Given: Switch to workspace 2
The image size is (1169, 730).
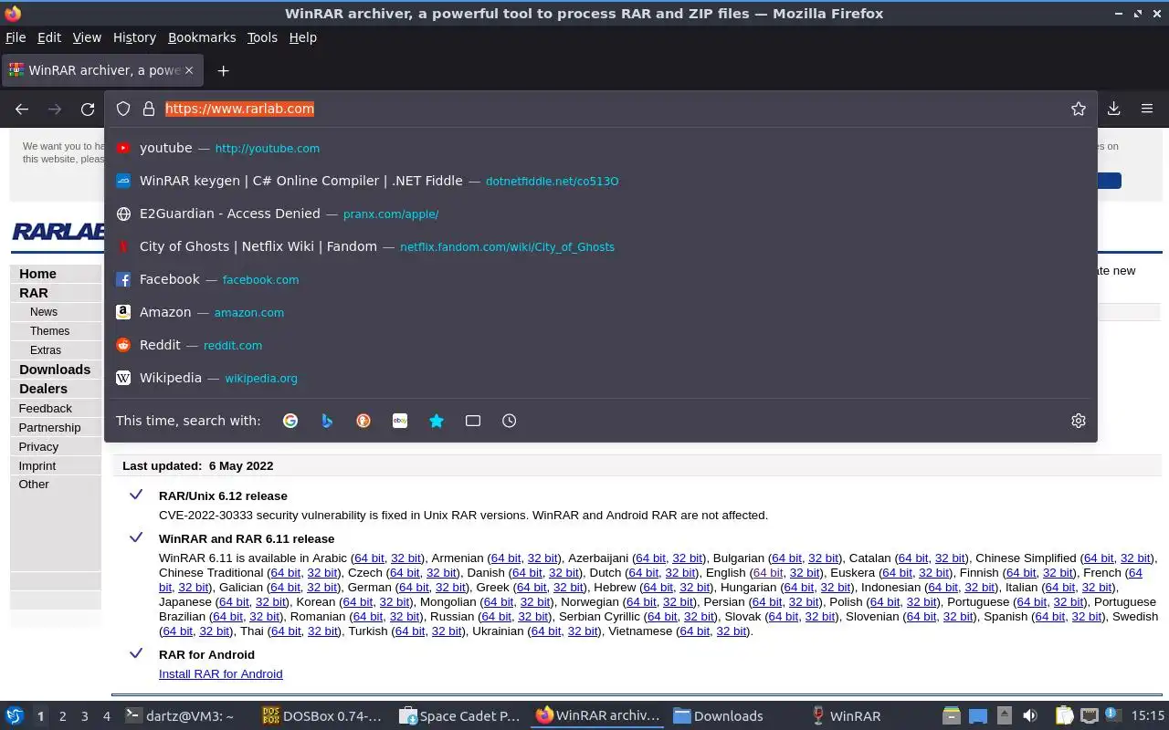Looking at the screenshot, I should pos(62,716).
